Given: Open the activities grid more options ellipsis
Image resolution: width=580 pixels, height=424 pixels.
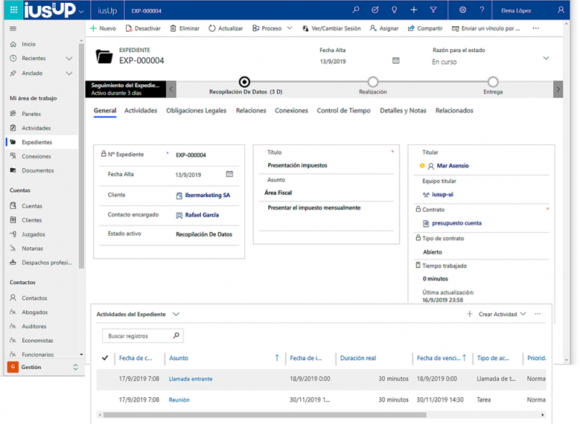Looking at the screenshot, I should pyautogui.click(x=537, y=314).
